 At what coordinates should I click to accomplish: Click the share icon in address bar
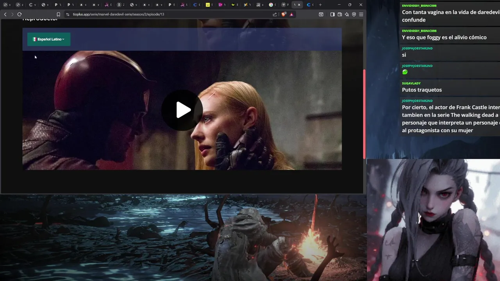click(x=275, y=14)
